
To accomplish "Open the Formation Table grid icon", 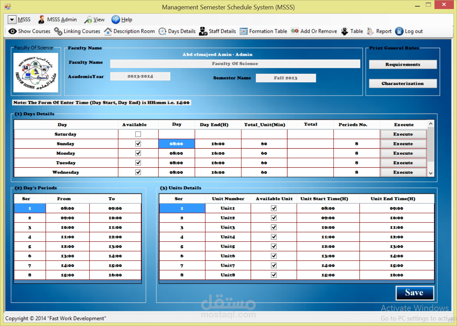I will click(244, 31).
